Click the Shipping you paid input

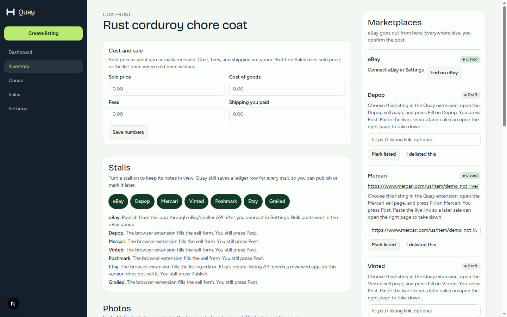pyautogui.click(x=287, y=114)
